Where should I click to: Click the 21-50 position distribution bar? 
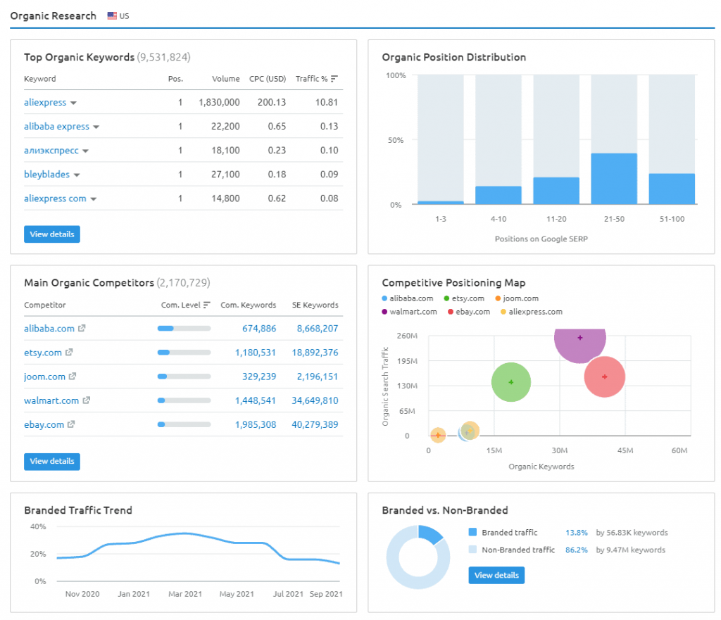pyautogui.click(x=614, y=179)
